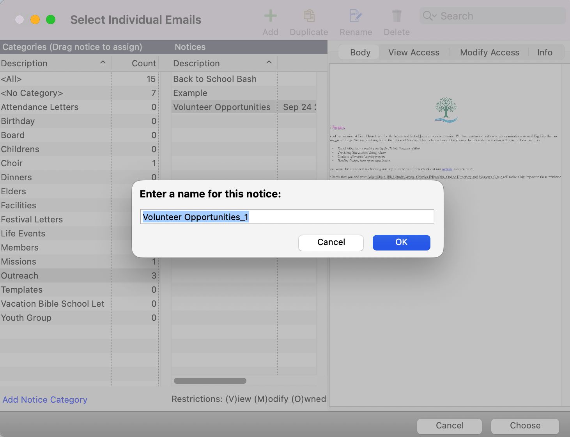This screenshot has height=437, width=570.
Task: Switch to the Body tab
Action: pos(360,52)
